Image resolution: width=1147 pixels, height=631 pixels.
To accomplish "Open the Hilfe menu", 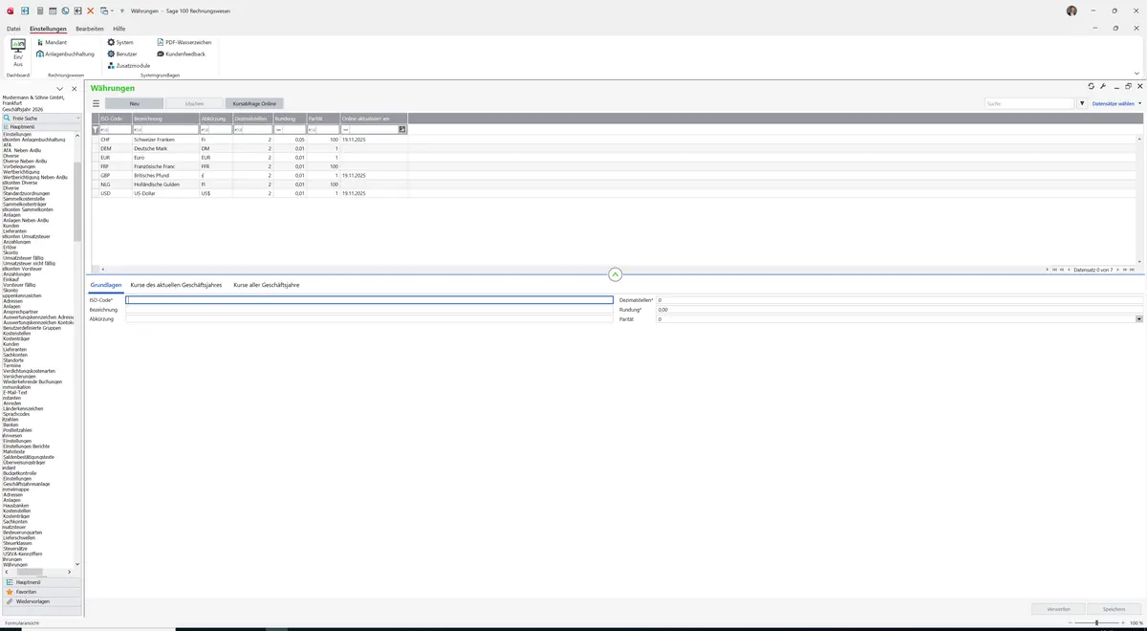I will tap(119, 30).
